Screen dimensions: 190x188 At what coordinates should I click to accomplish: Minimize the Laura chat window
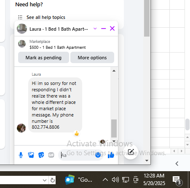104,29
